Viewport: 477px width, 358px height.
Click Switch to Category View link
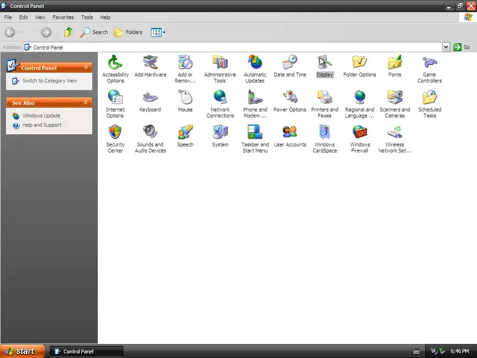pyautogui.click(x=49, y=81)
